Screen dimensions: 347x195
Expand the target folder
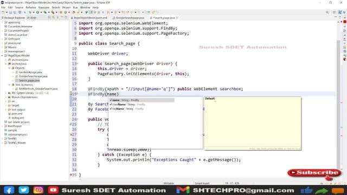coord(6,106)
